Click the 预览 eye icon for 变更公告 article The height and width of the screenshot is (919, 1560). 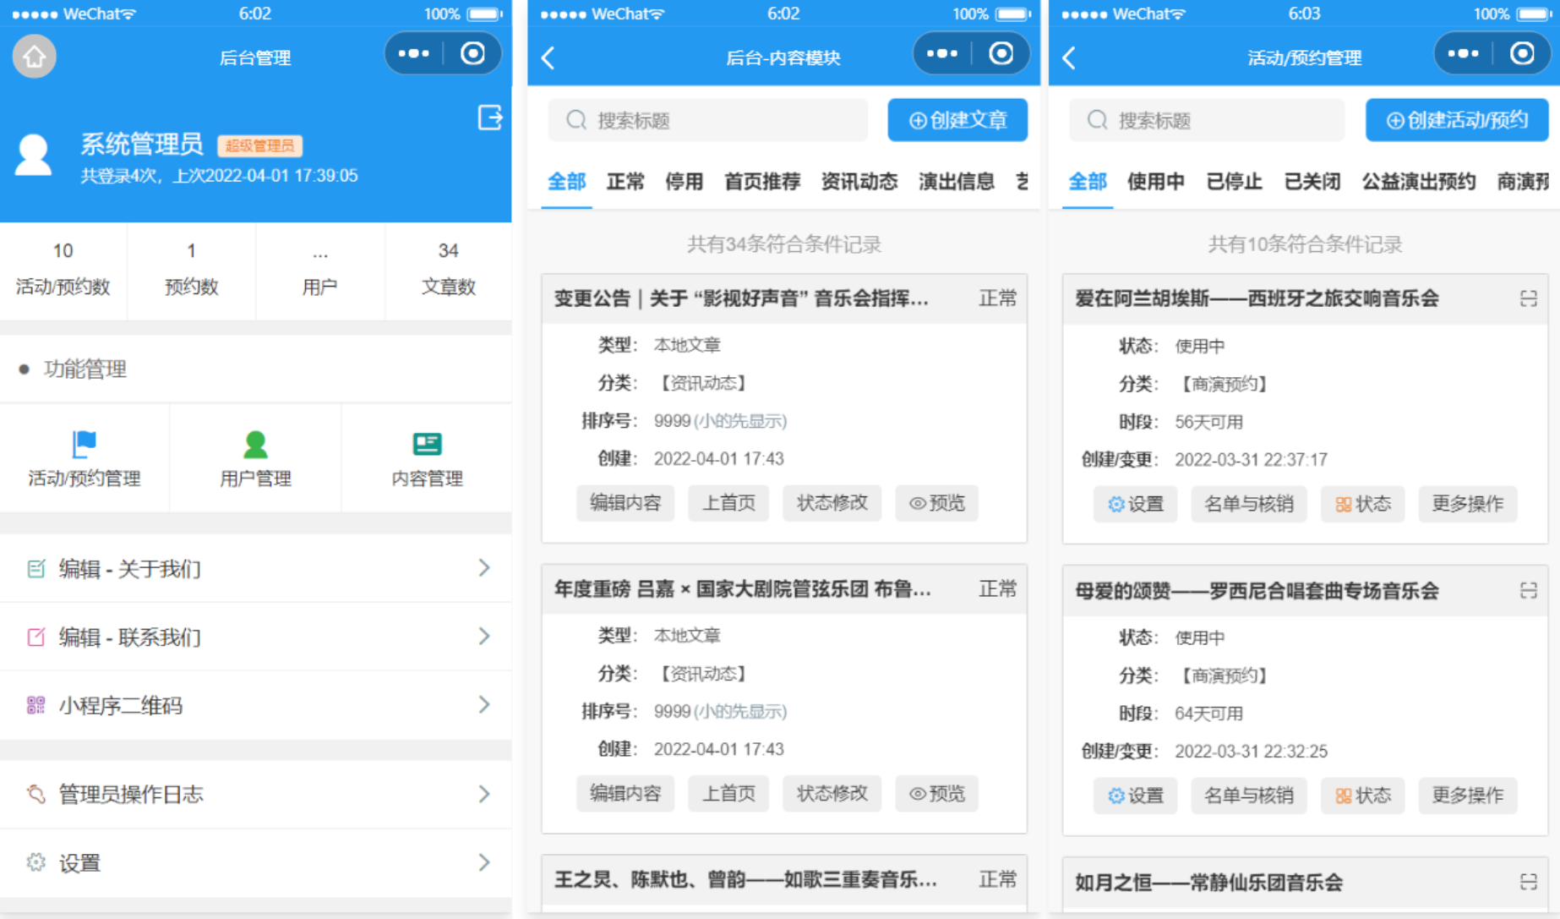(936, 503)
